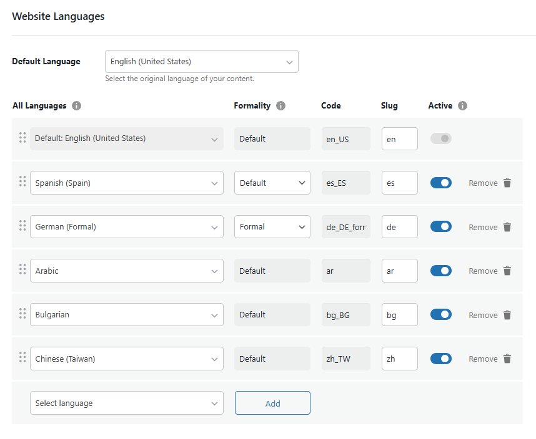Click the 'zh' slug input field

coord(400,359)
